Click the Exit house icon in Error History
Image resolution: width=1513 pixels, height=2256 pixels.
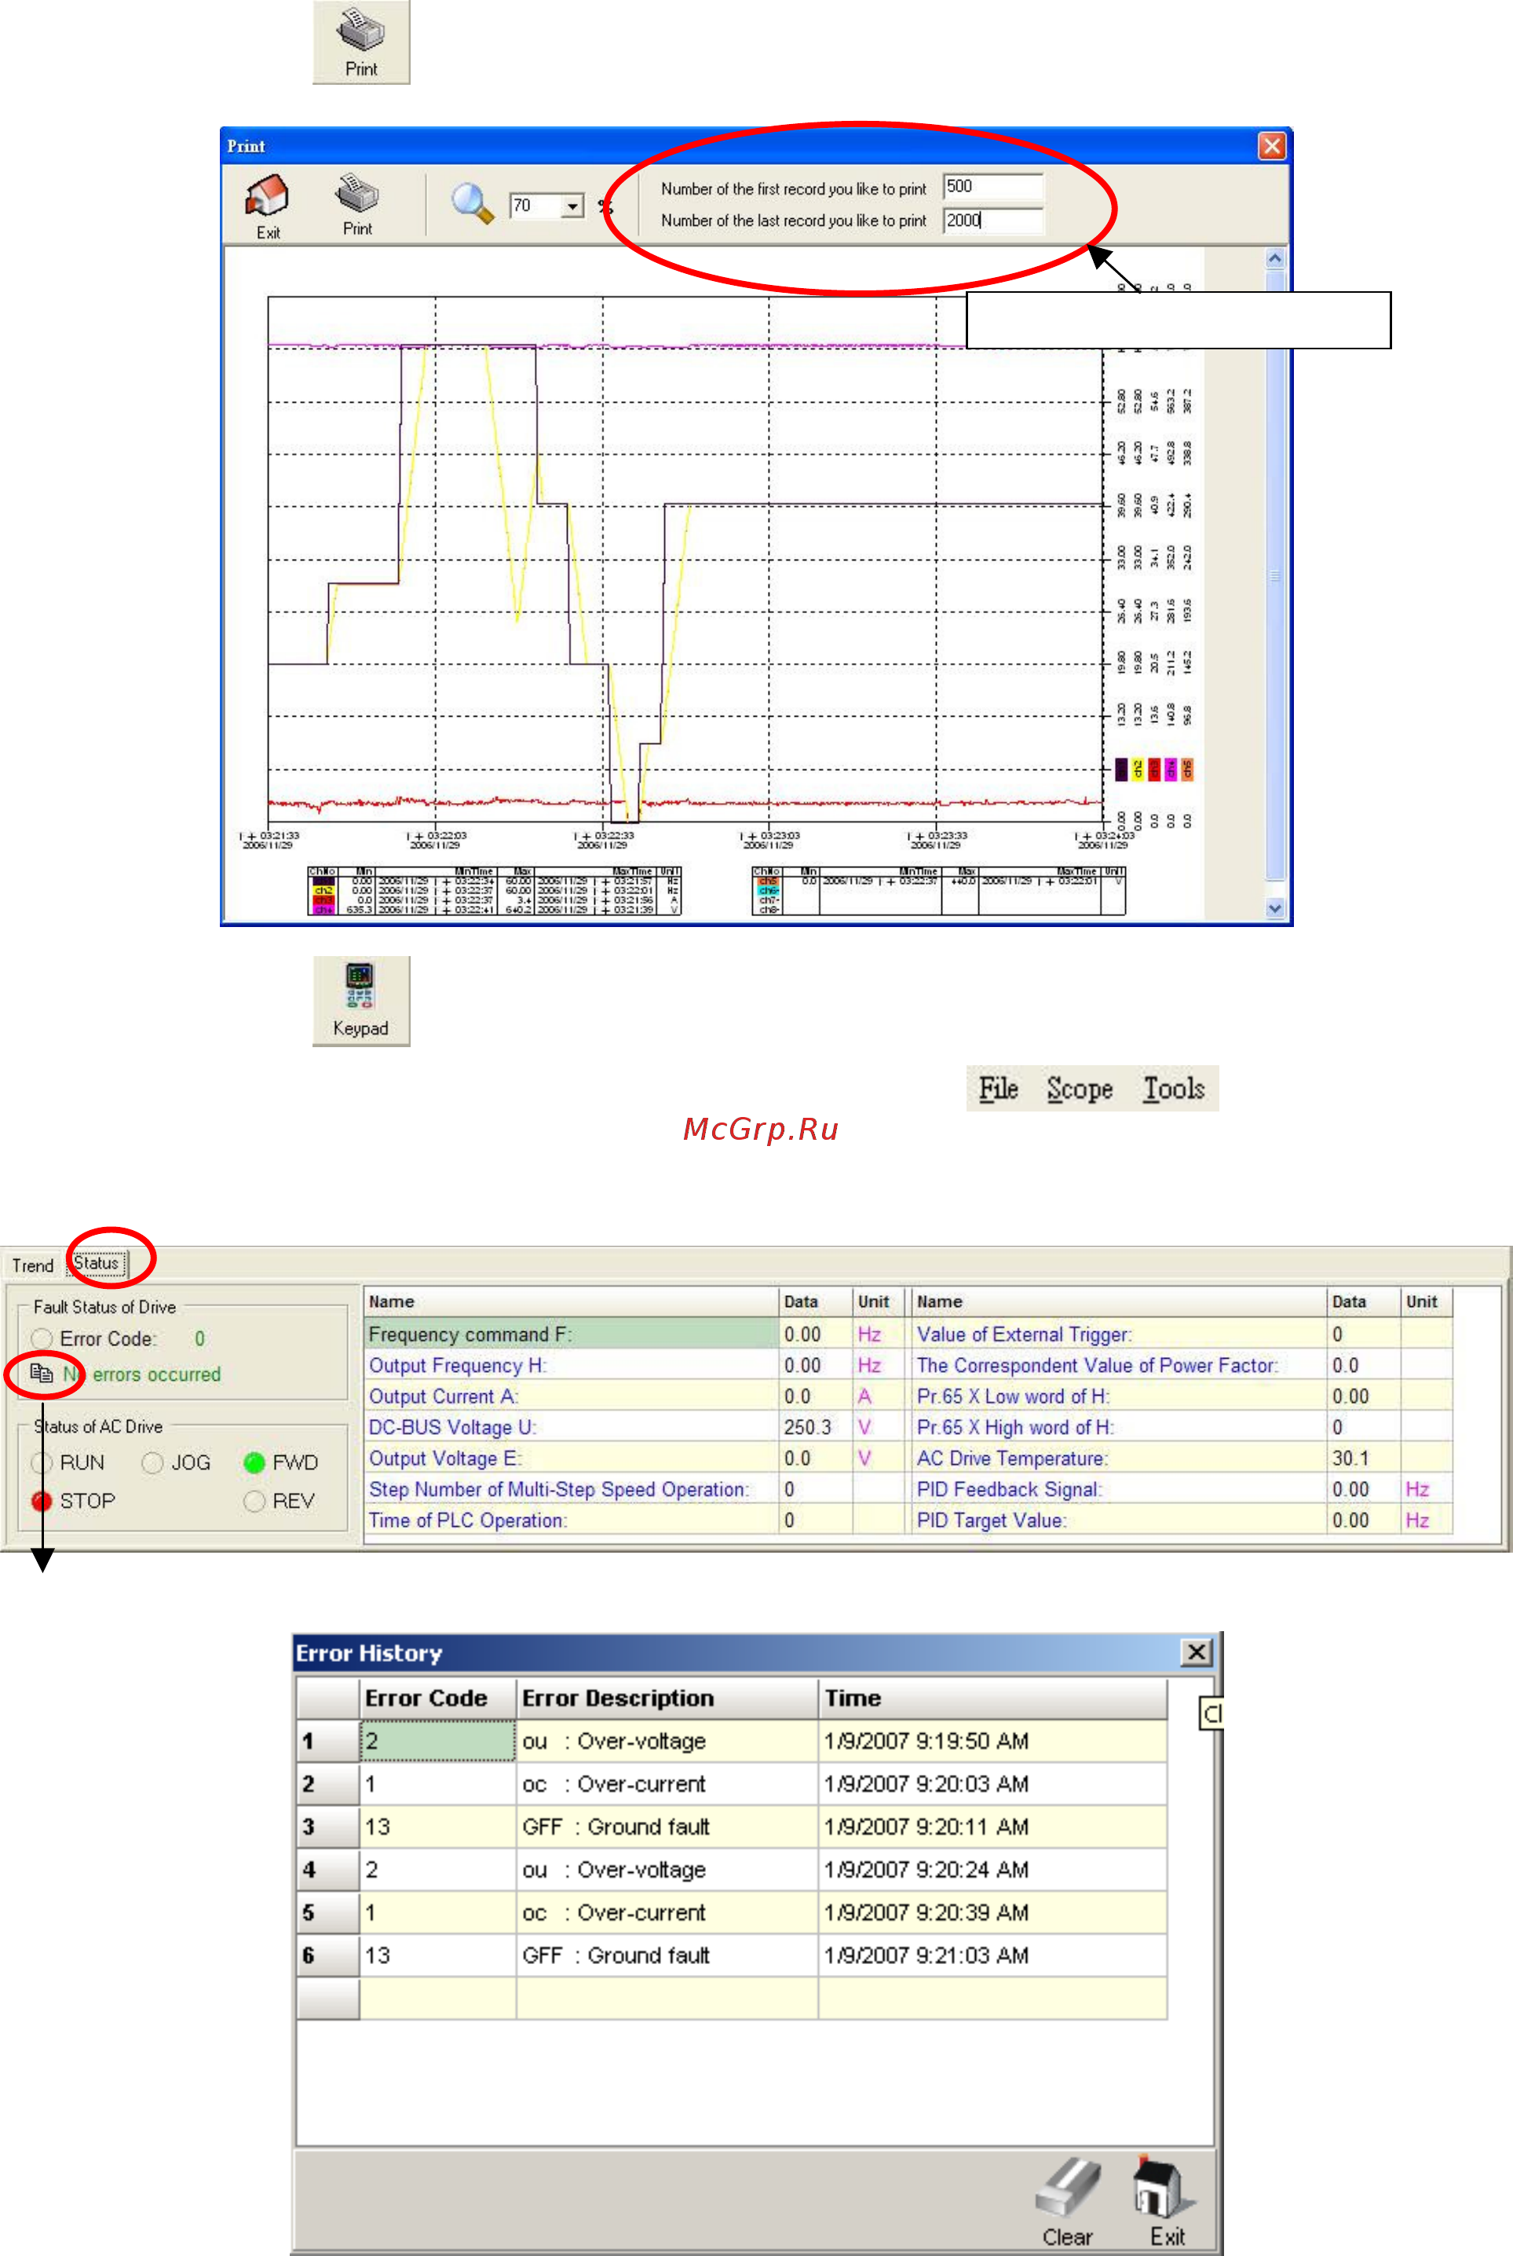tap(1167, 2203)
